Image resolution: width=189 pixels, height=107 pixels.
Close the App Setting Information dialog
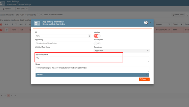coord(151,23)
